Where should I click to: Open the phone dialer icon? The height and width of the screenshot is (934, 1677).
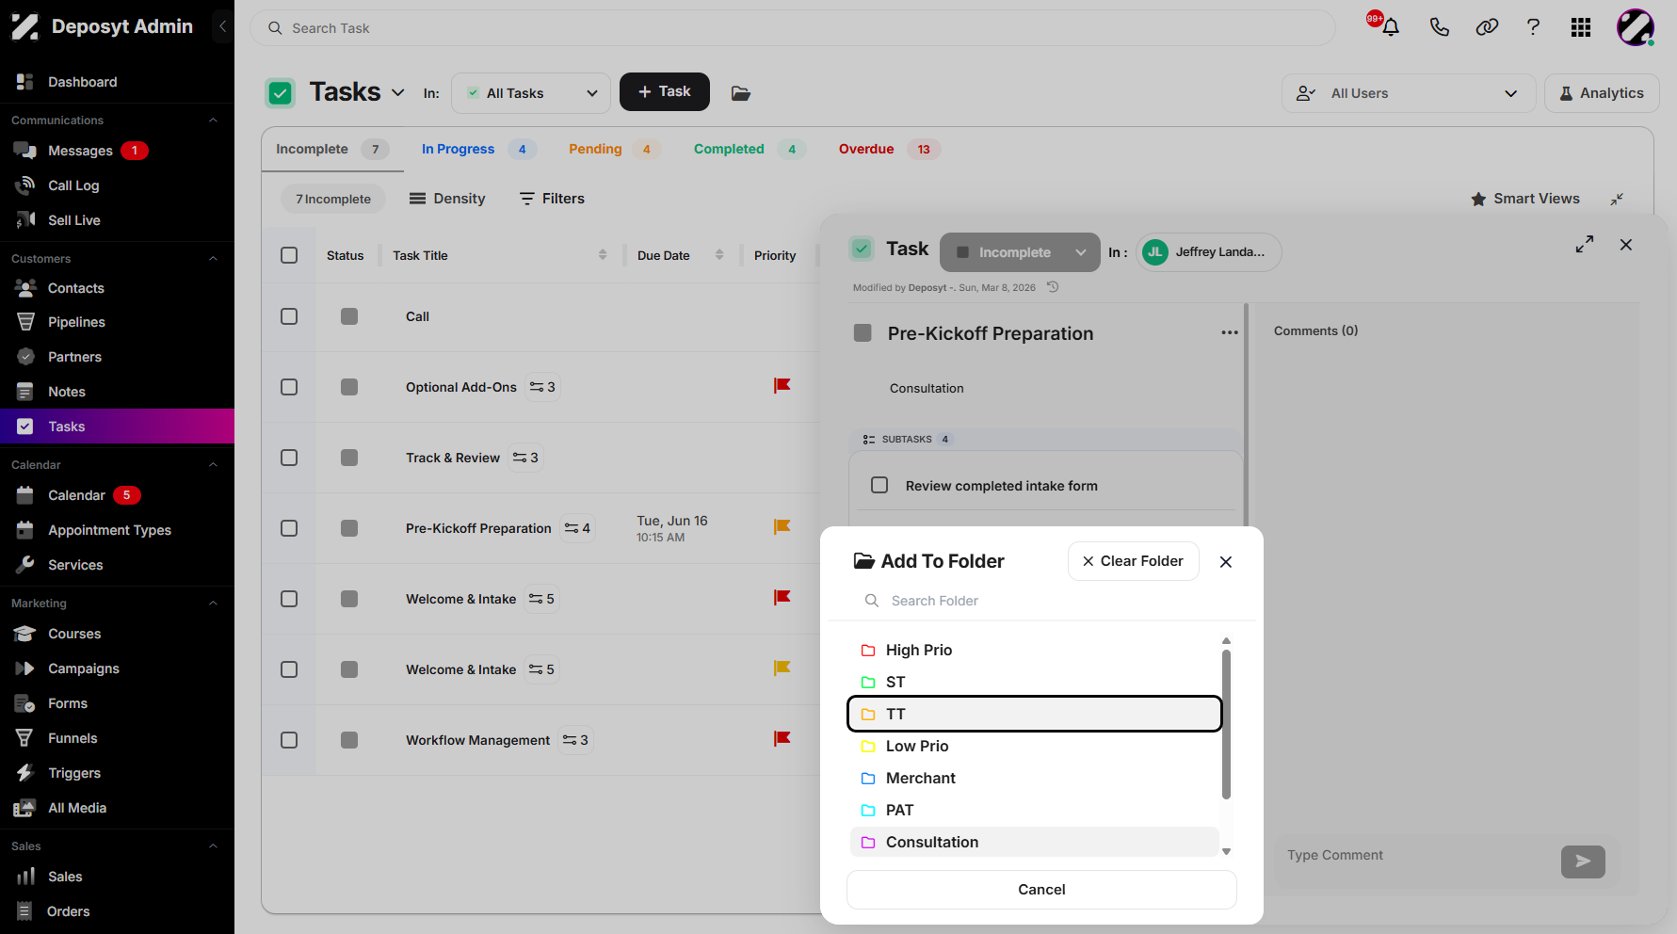(x=1439, y=27)
